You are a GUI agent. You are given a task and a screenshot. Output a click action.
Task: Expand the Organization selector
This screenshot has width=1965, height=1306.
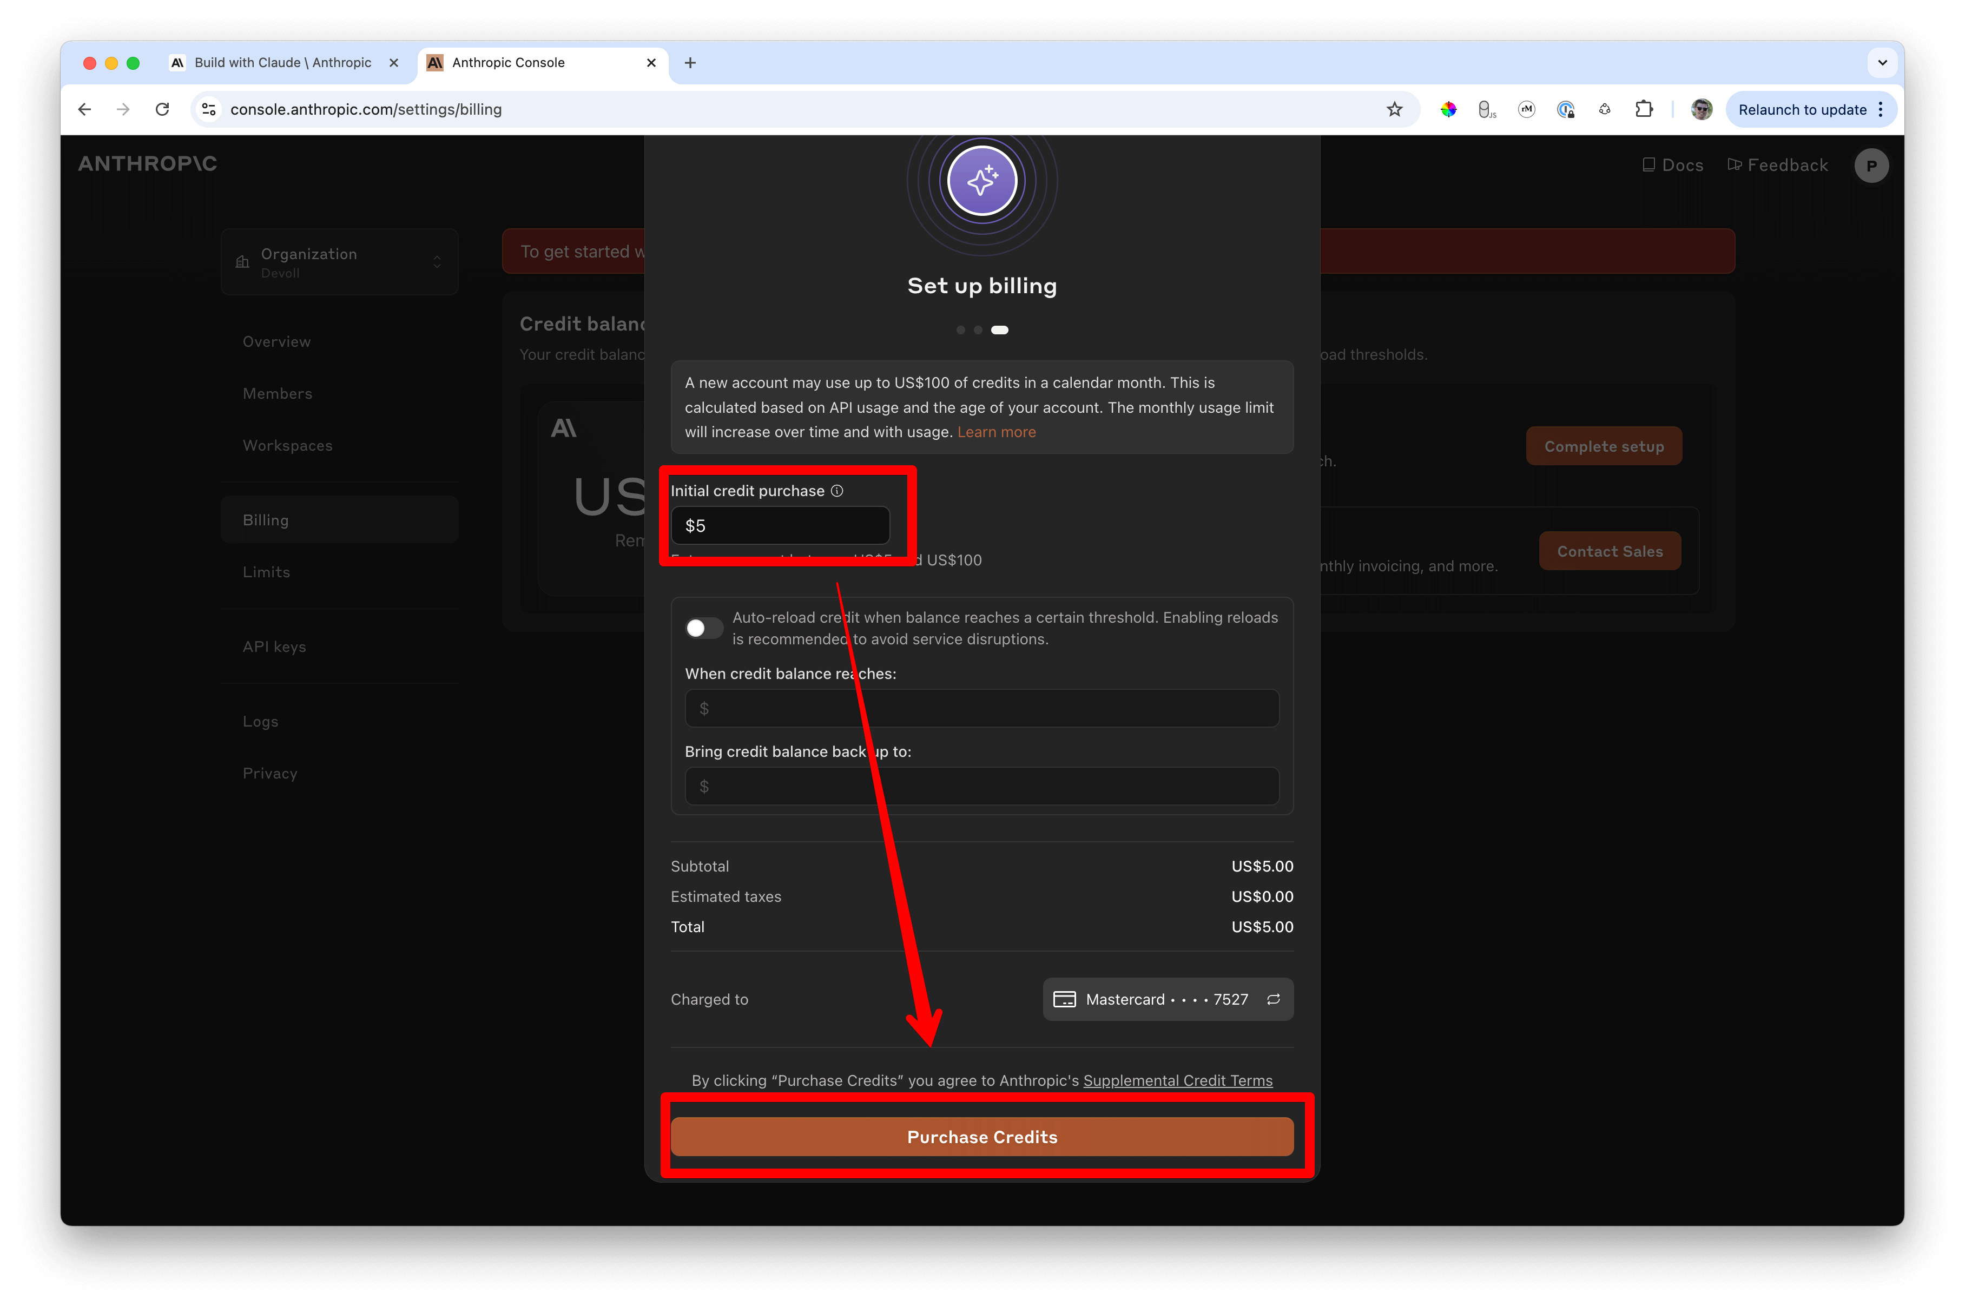click(x=339, y=261)
